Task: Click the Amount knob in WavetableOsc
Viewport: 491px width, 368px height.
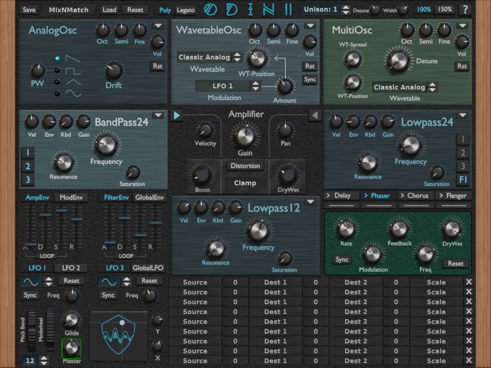Action: pos(285,86)
